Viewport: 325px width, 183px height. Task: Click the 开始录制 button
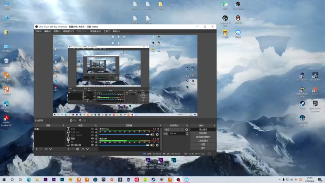coord(203,133)
